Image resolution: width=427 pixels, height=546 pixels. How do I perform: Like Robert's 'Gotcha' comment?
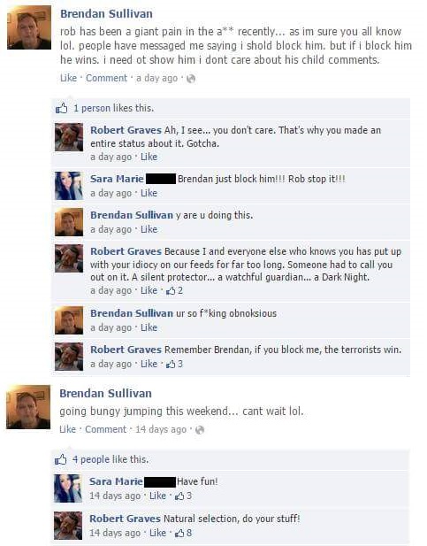coord(149,157)
